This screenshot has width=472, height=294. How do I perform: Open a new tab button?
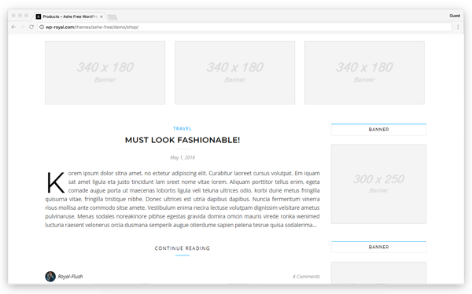point(112,17)
